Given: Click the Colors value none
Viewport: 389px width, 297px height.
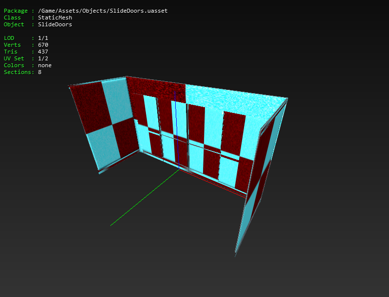Looking at the screenshot, I should pos(44,65).
